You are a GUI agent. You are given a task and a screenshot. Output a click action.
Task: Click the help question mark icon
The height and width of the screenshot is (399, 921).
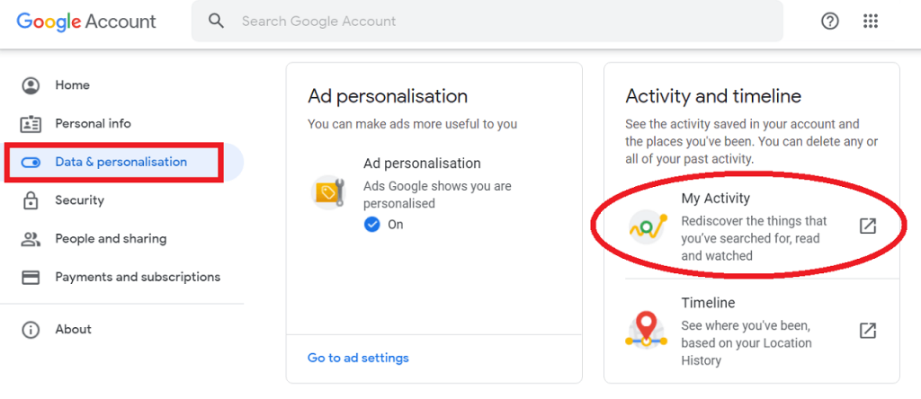point(829,22)
